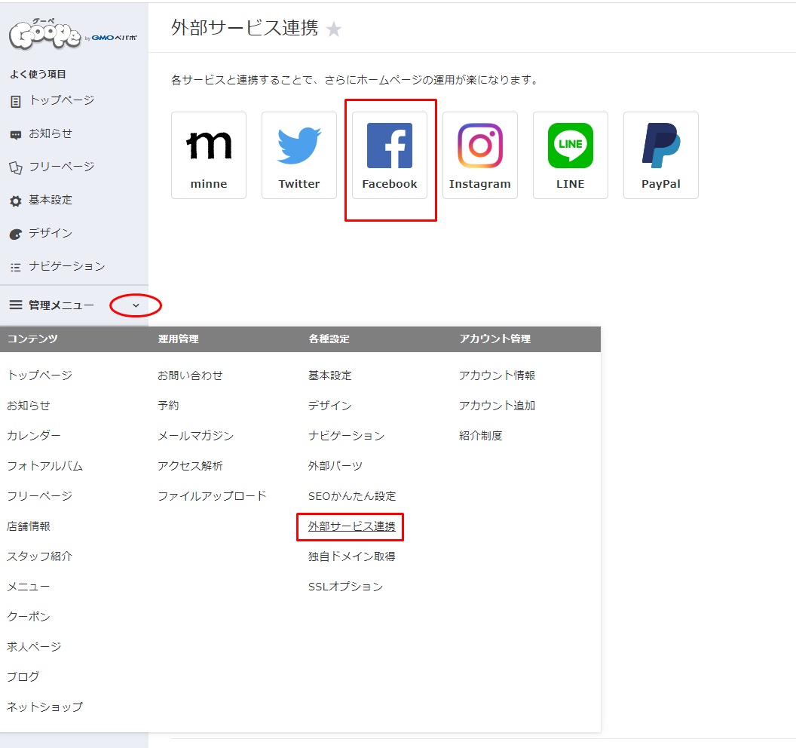Select お知らせ in sidebar favorites
Image resolution: width=796 pixels, height=748 pixels.
click(51, 133)
